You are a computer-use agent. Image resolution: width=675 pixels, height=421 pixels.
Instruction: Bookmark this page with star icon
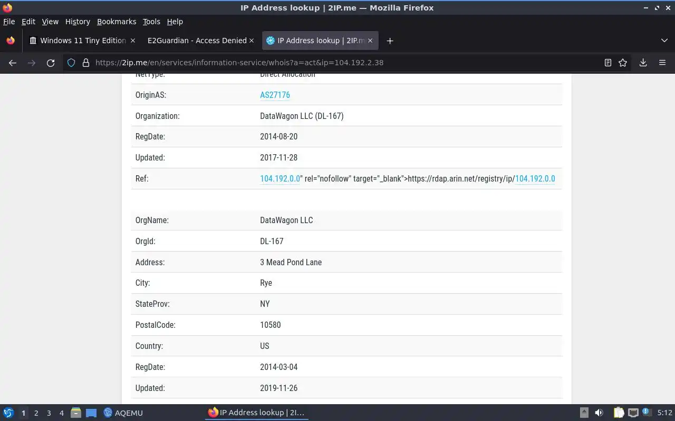coord(623,63)
